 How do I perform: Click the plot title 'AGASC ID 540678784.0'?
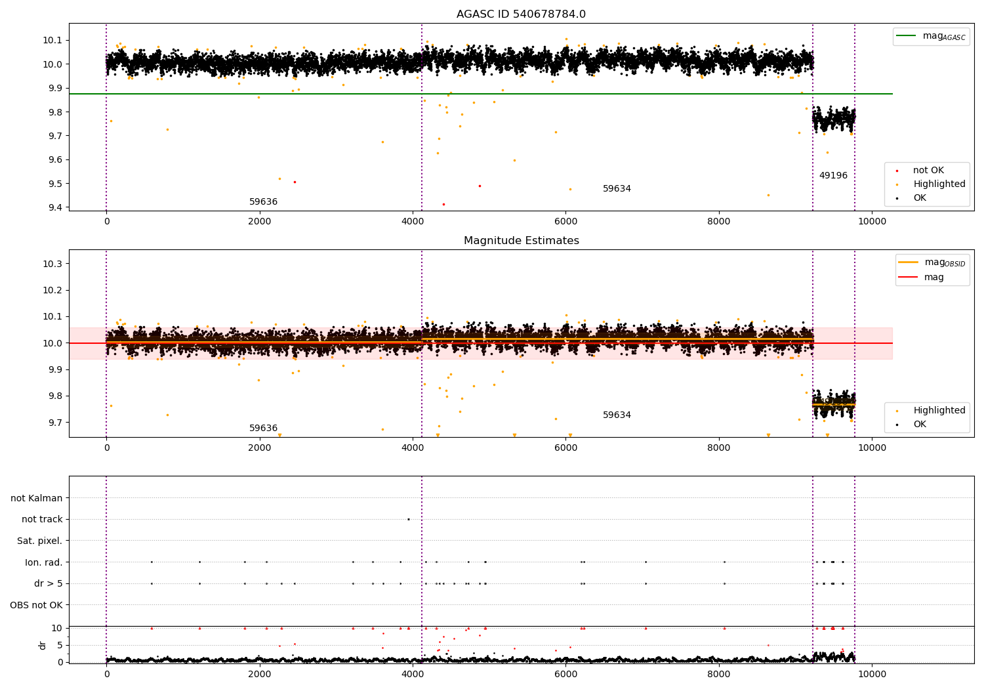point(521,14)
